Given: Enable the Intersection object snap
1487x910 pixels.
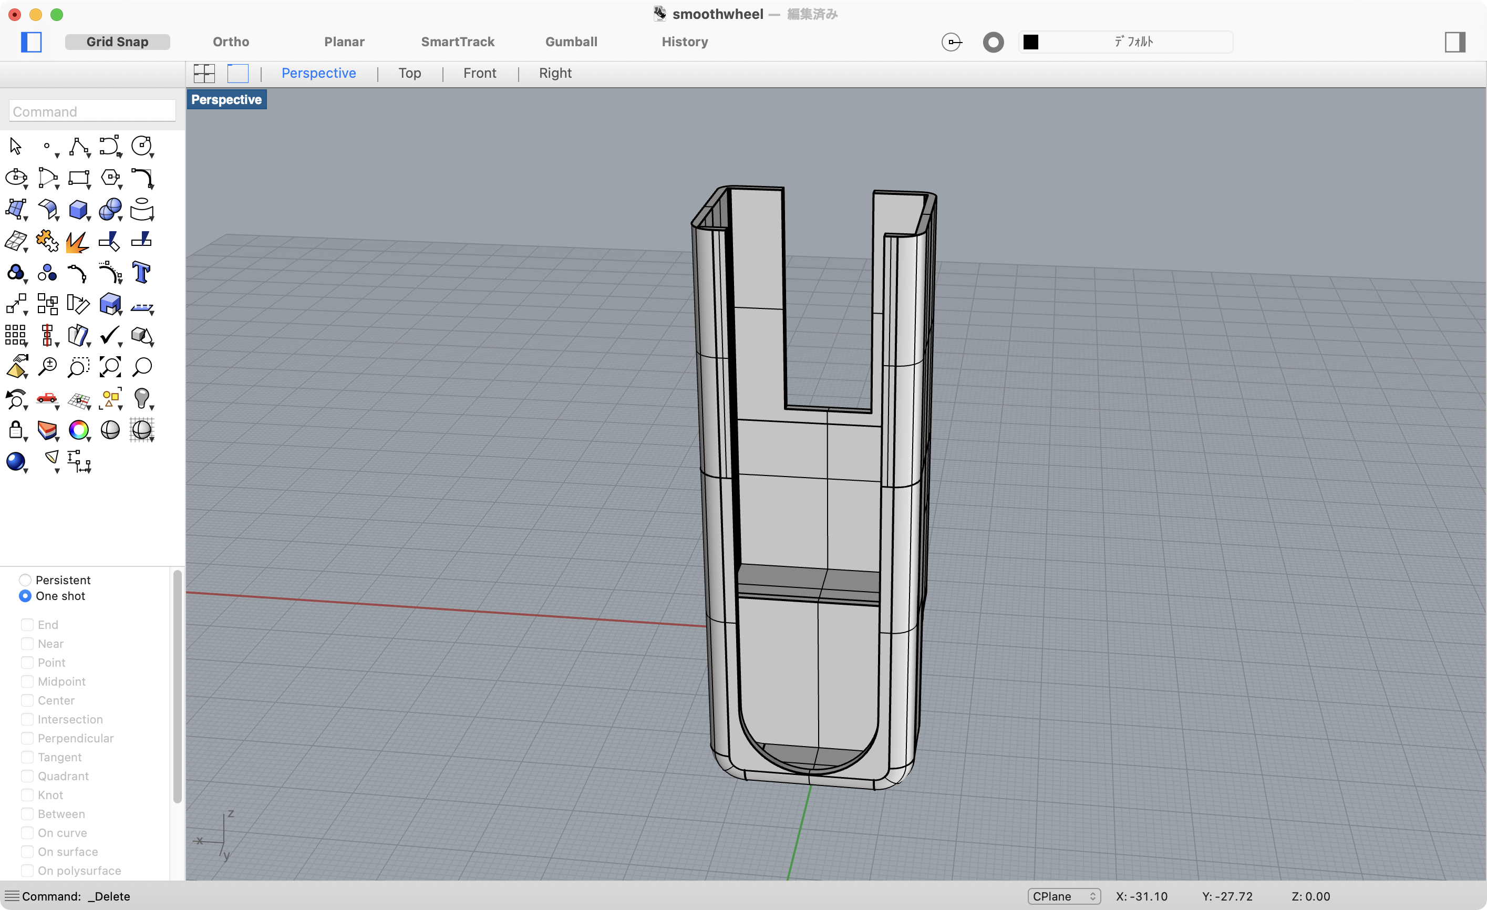Looking at the screenshot, I should click(27, 719).
